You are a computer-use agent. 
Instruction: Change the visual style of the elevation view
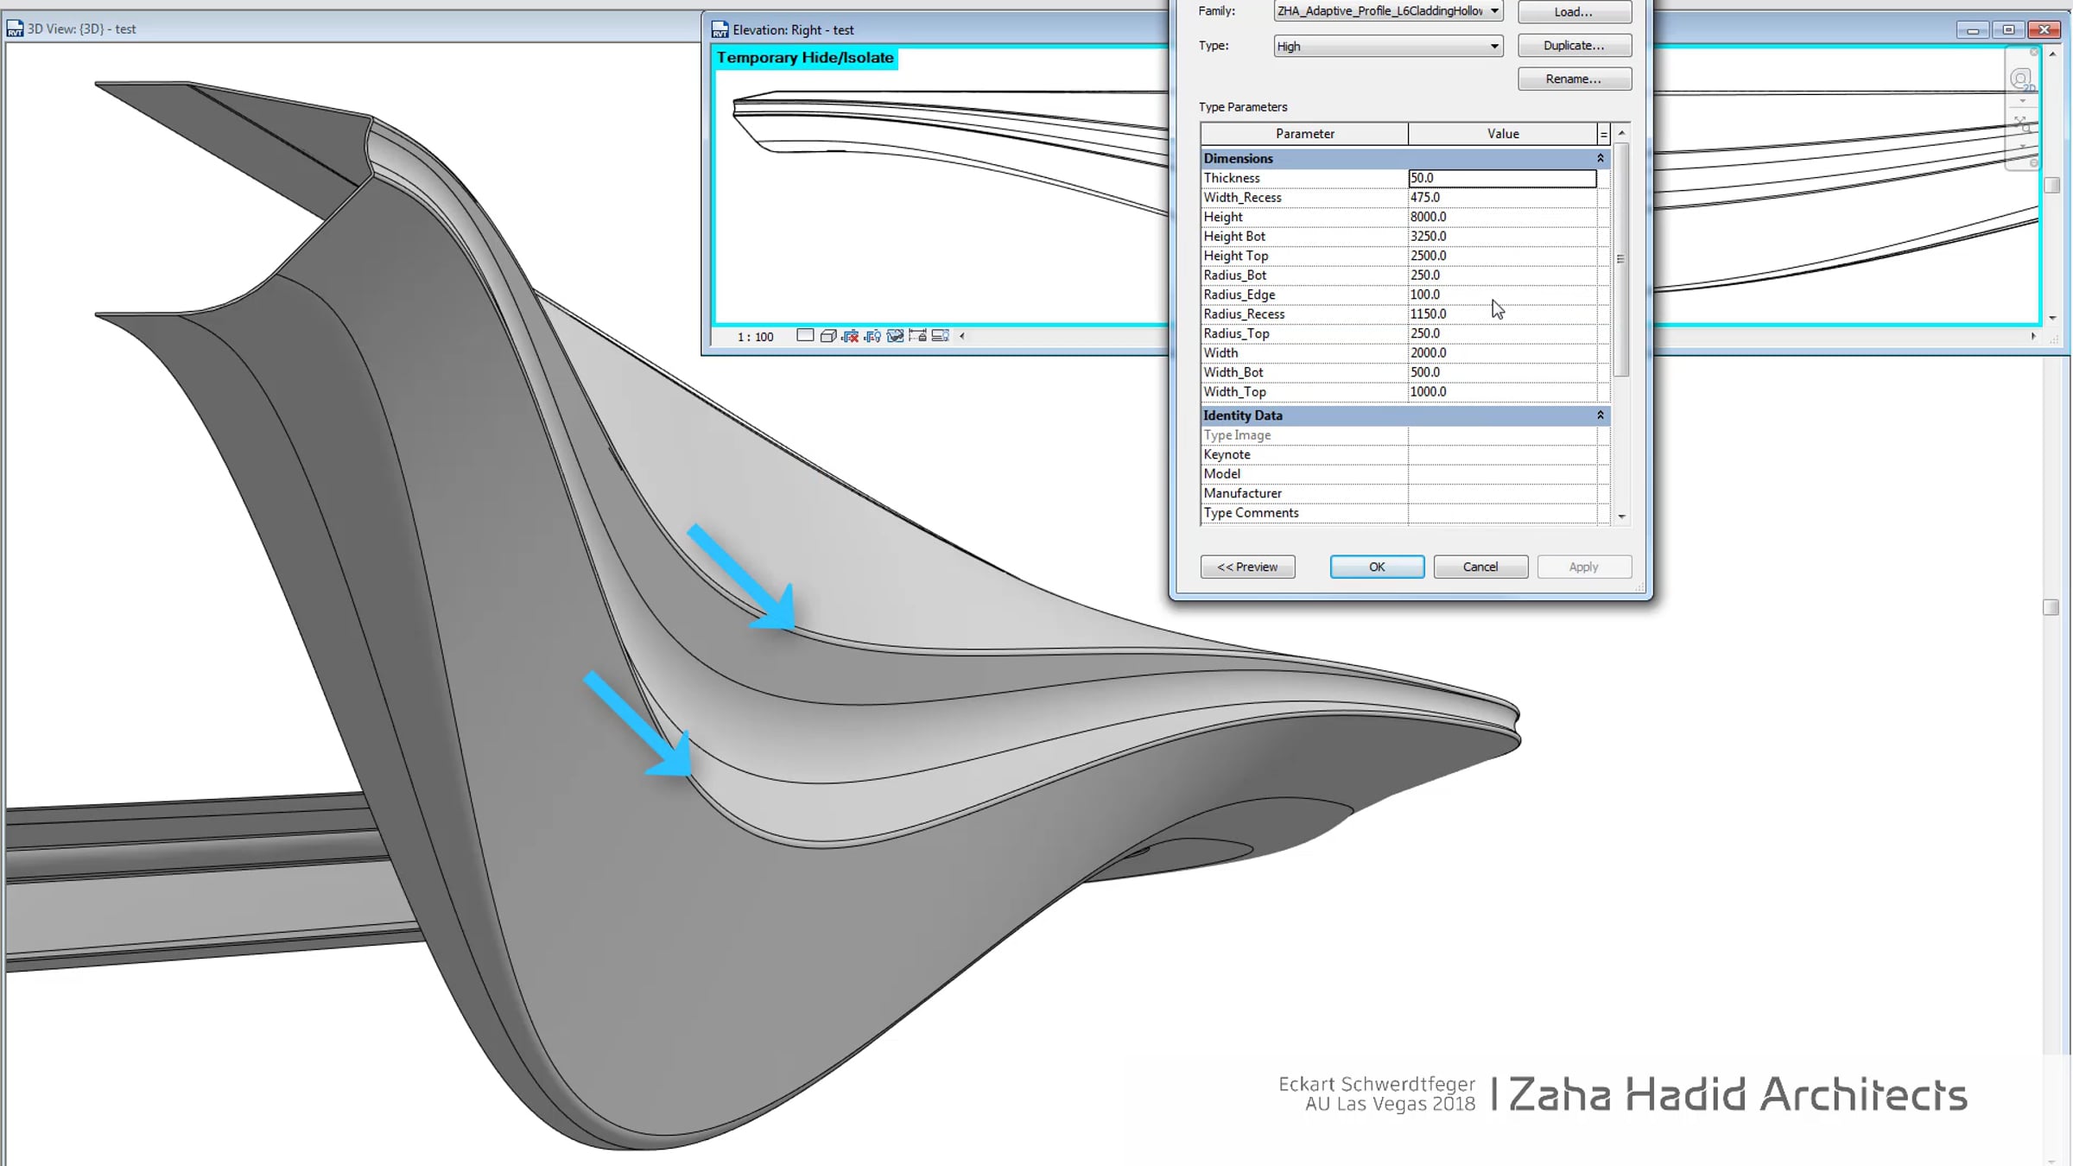click(827, 336)
